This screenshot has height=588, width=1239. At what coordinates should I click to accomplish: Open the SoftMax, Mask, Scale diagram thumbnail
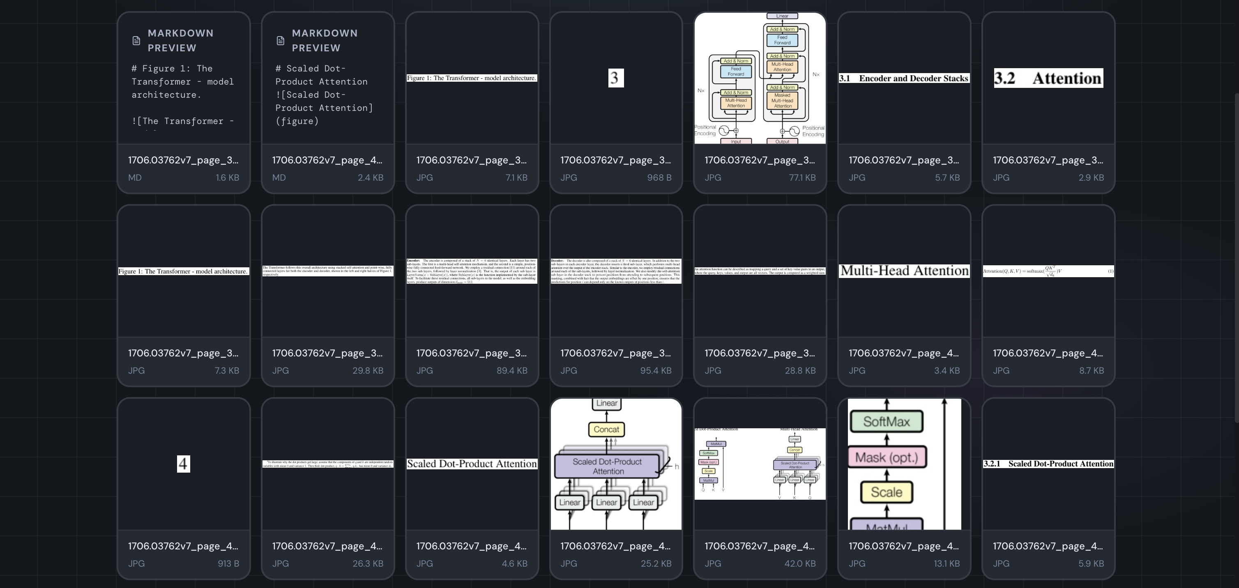tap(904, 464)
